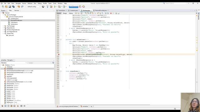Select Conexion.java in Projects tree

(x=14, y=19)
